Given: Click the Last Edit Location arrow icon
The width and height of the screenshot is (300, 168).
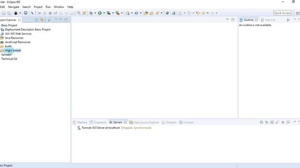Looking at the screenshot, I should point(198,13).
